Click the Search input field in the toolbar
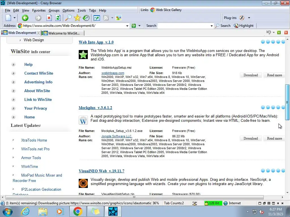 coord(184,26)
